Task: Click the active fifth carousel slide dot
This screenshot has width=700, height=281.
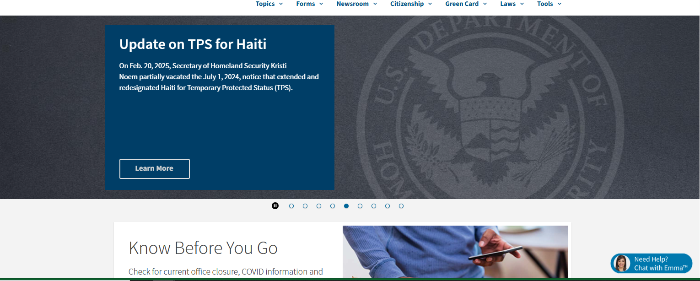Action: [346, 206]
